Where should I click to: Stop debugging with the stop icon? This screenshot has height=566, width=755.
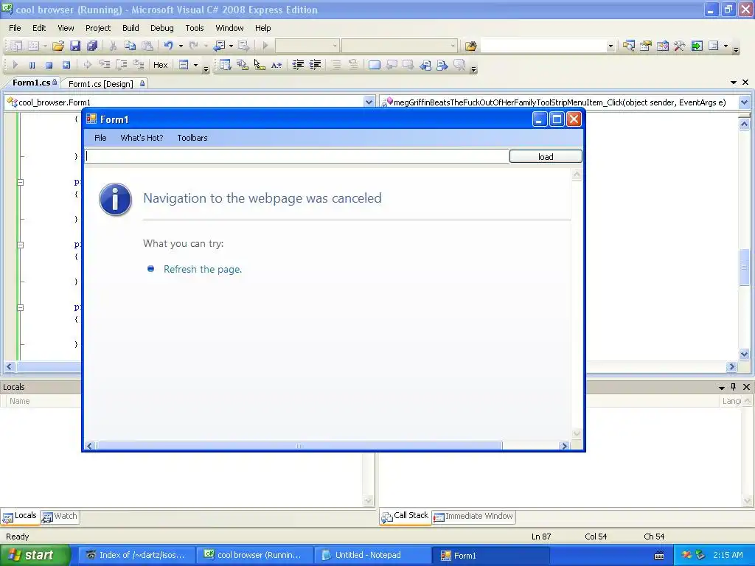(49, 65)
